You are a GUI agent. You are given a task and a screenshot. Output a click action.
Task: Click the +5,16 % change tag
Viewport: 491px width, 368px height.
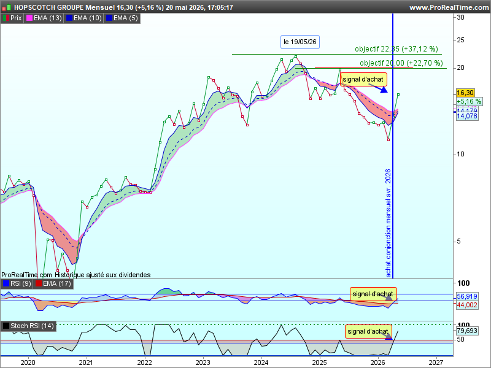pyautogui.click(x=469, y=101)
